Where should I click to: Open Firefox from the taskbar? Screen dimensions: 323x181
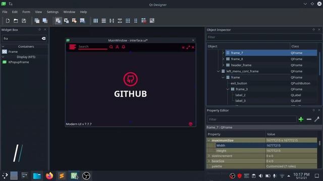[x=49, y=176]
